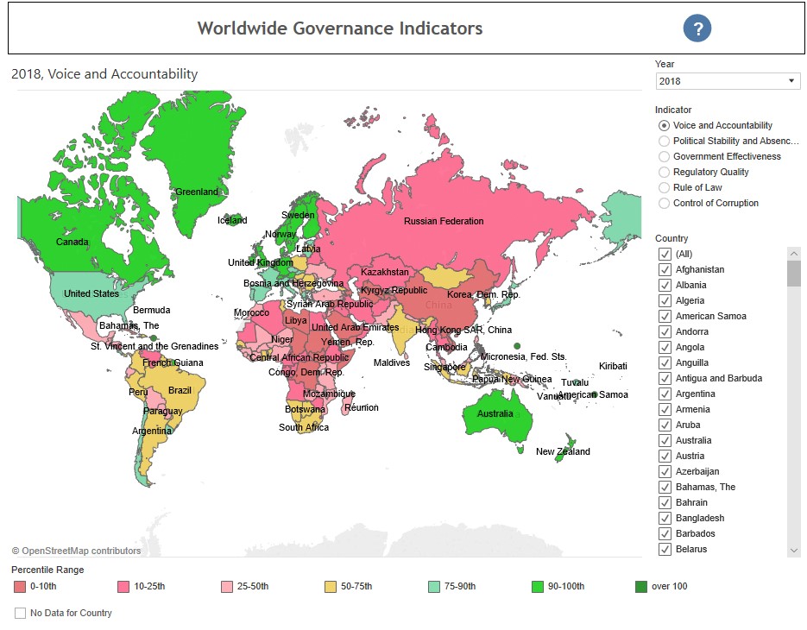Select the Rule of Law indicator

(x=664, y=187)
